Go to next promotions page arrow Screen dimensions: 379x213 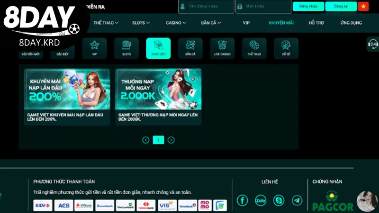click(171, 140)
